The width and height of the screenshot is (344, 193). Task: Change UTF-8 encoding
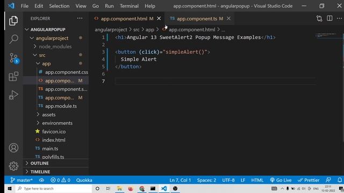pyautogui.click(x=228, y=180)
